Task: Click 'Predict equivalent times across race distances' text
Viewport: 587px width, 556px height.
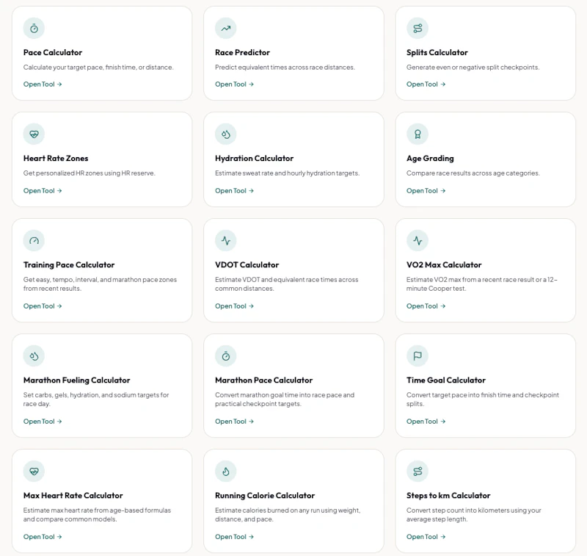Action: click(285, 68)
